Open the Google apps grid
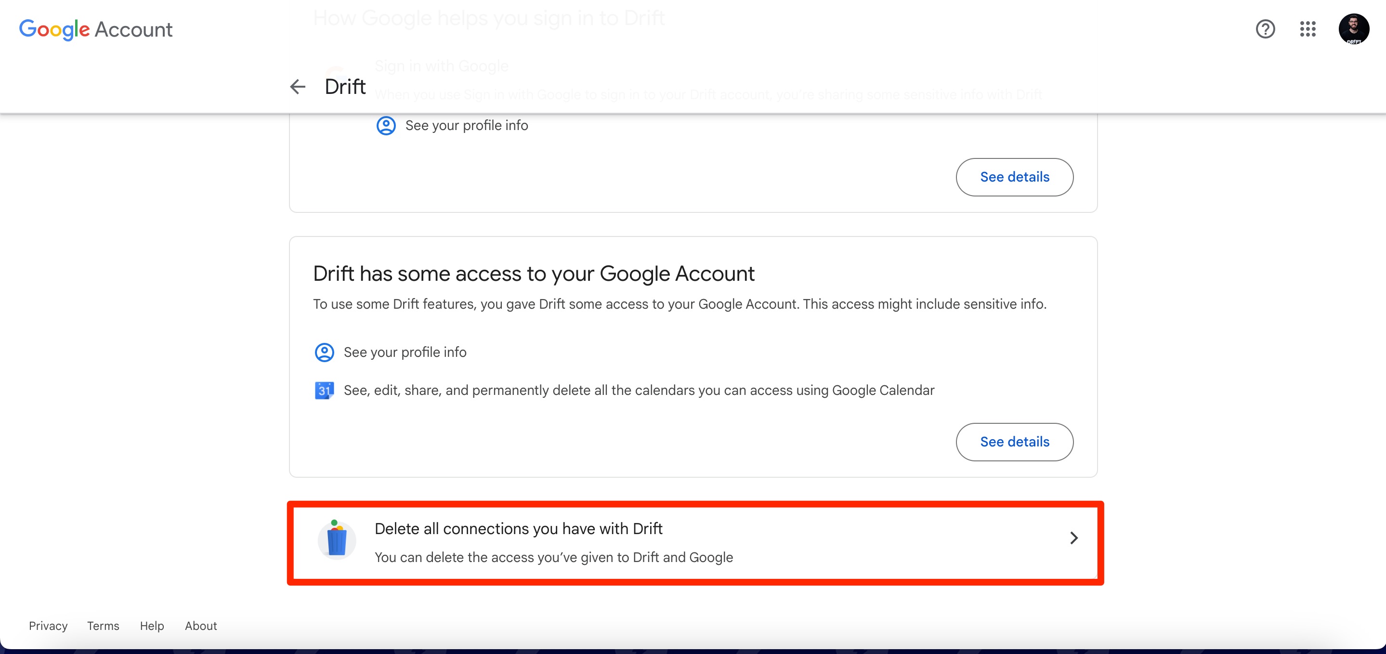1386x654 pixels. [x=1308, y=29]
